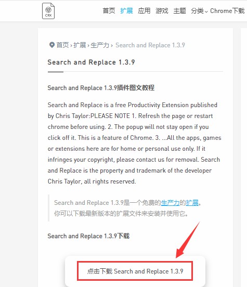
Task: Click 扩展 in the breadcrumb trail
Action: (x=80, y=45)
